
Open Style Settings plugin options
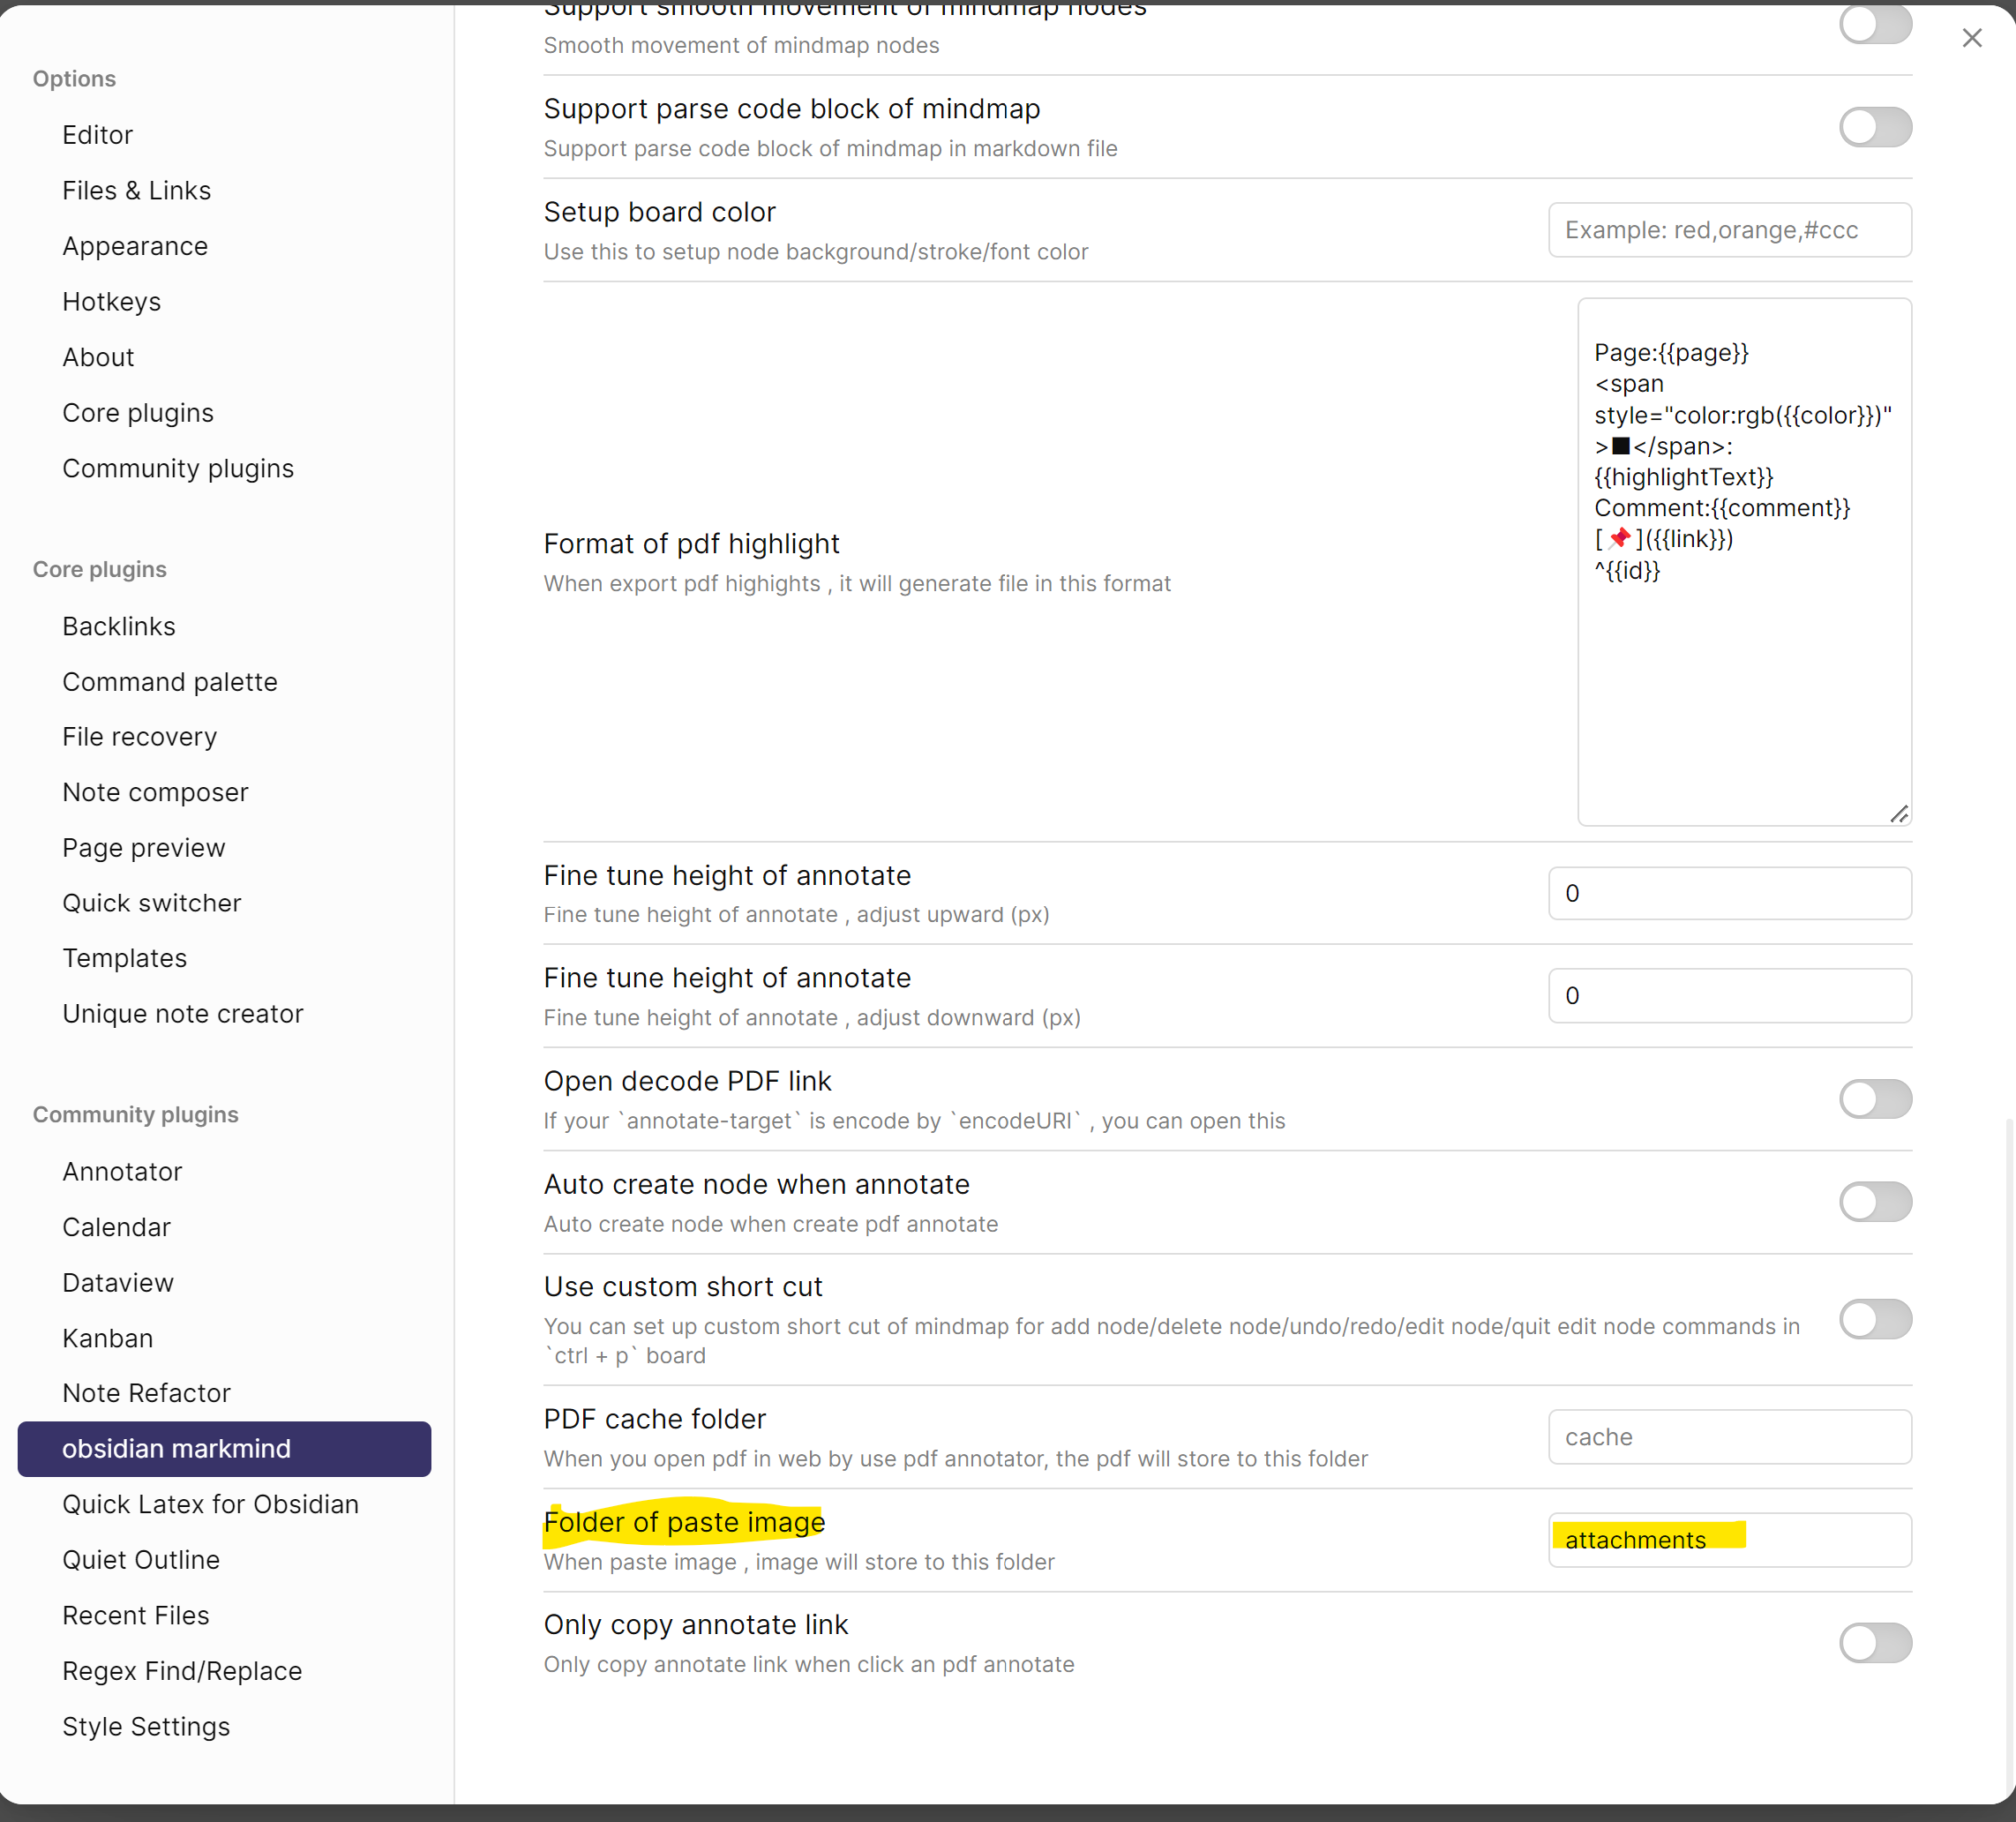click(x=146, y=1726)
